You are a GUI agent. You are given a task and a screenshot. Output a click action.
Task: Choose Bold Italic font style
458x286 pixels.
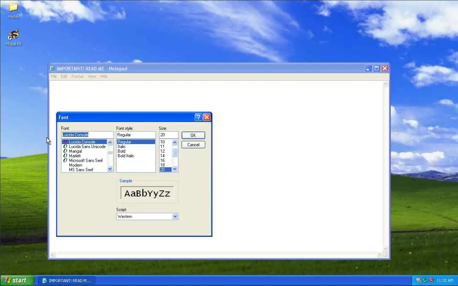coord(136,156)
